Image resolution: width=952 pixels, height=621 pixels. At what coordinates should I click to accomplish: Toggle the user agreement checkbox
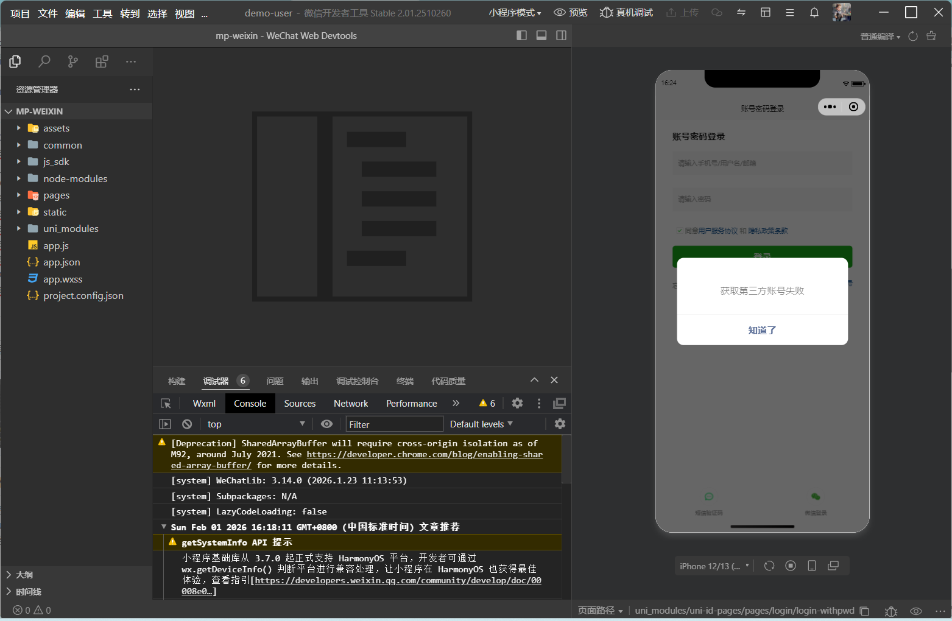pyautogui.click(x=679, y=231)
